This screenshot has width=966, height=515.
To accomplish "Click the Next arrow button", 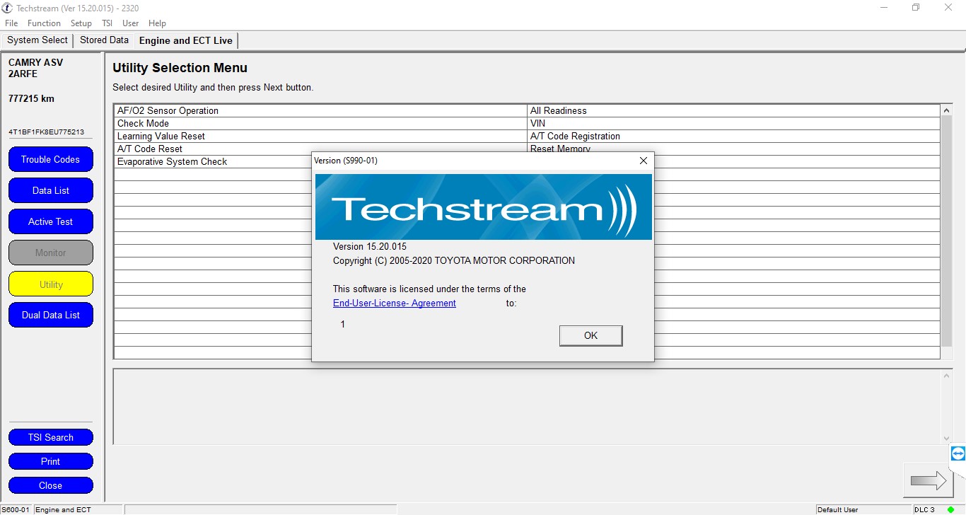I will [x=928, y=481].
